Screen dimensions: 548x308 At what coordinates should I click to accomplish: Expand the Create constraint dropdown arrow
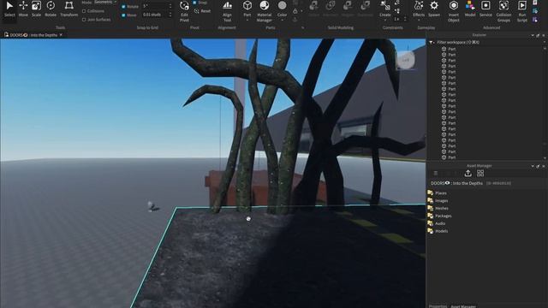click(x=385, y=21)
